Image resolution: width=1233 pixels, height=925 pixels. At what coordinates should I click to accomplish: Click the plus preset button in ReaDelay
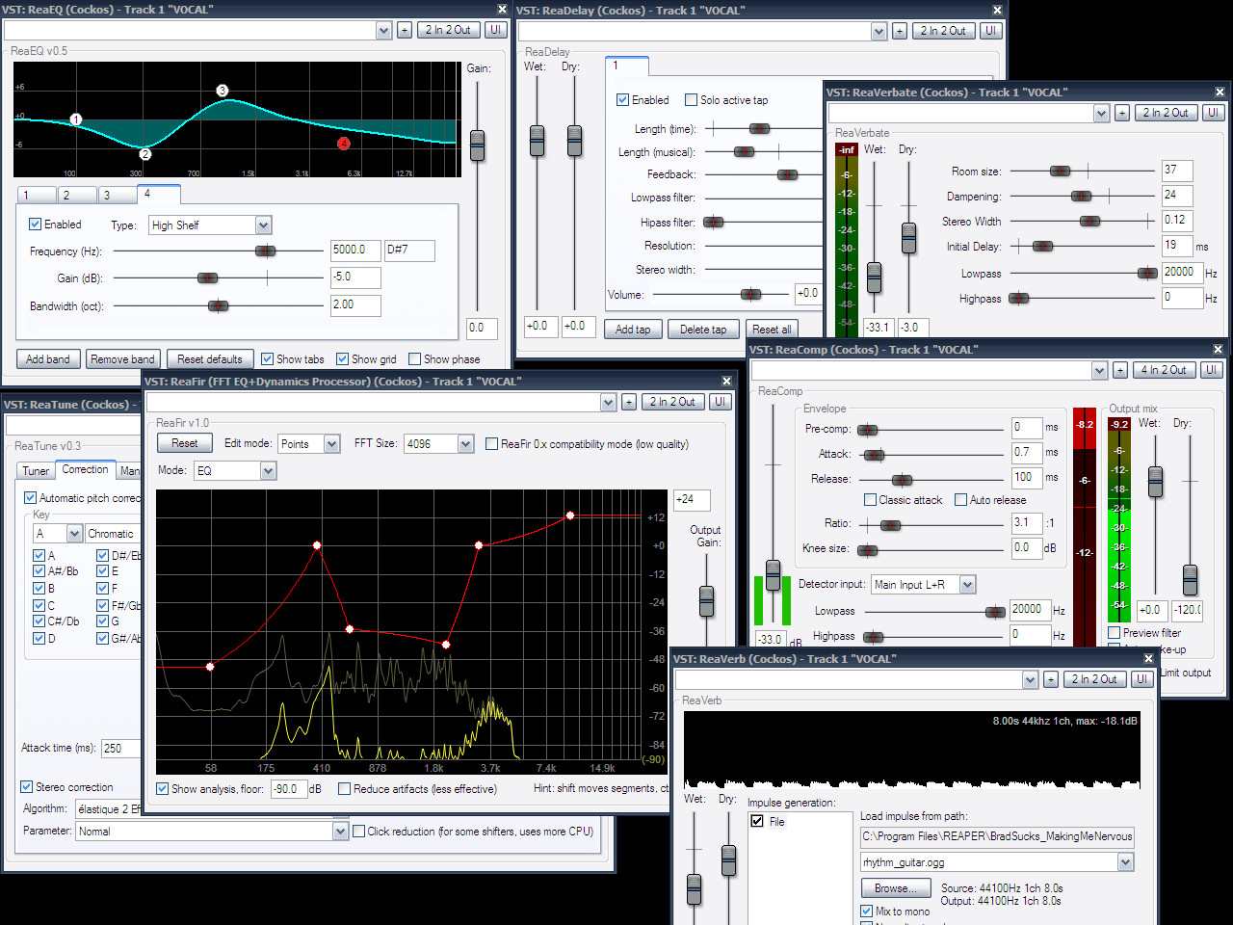point(899,31)
